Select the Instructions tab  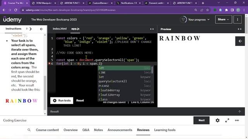tap(13, 29)
